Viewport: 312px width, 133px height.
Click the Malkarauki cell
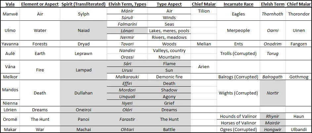click(127, 77)
